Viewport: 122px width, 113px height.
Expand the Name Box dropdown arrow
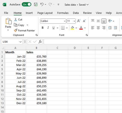tap(20, 42)
